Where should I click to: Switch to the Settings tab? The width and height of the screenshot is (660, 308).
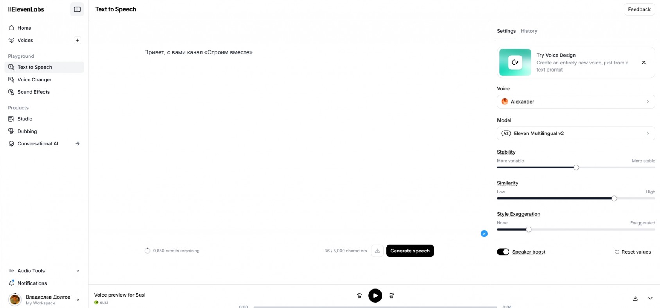click(506, 31)
